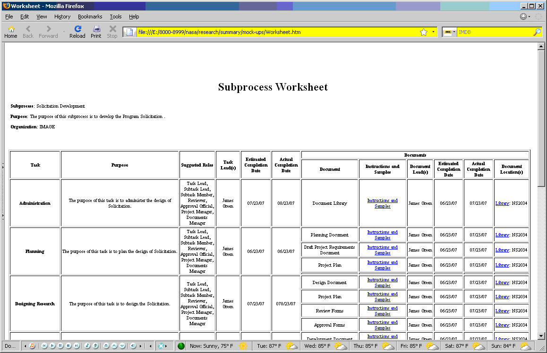Click the search magnifier icon in search box
Image resolution: width=547 pixels, height=353 pixels.
[x=537, y=32]
